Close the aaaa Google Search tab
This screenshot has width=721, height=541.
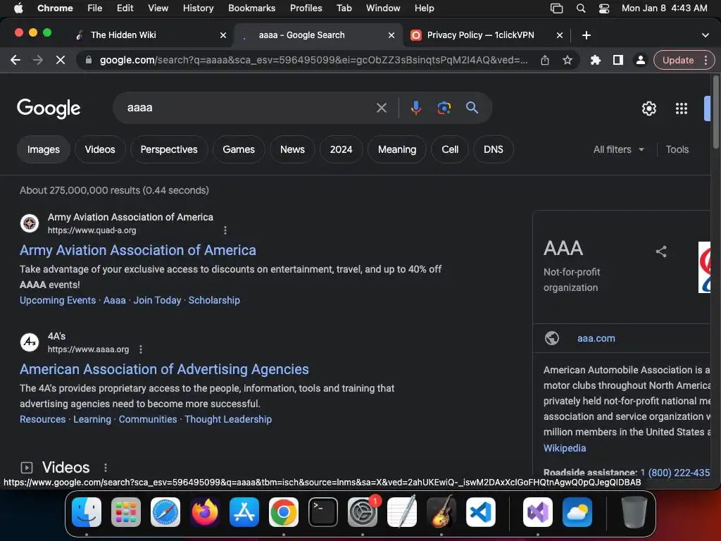[x=391, y=35]
